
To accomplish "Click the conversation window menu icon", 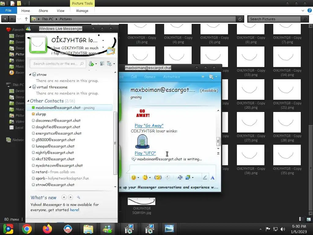I will [x=211, y=77].
